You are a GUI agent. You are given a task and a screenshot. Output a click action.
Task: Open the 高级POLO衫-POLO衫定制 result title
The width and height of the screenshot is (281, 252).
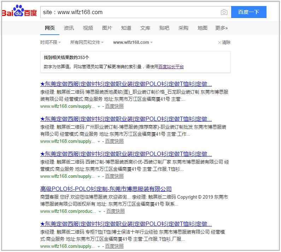(106, 189)
